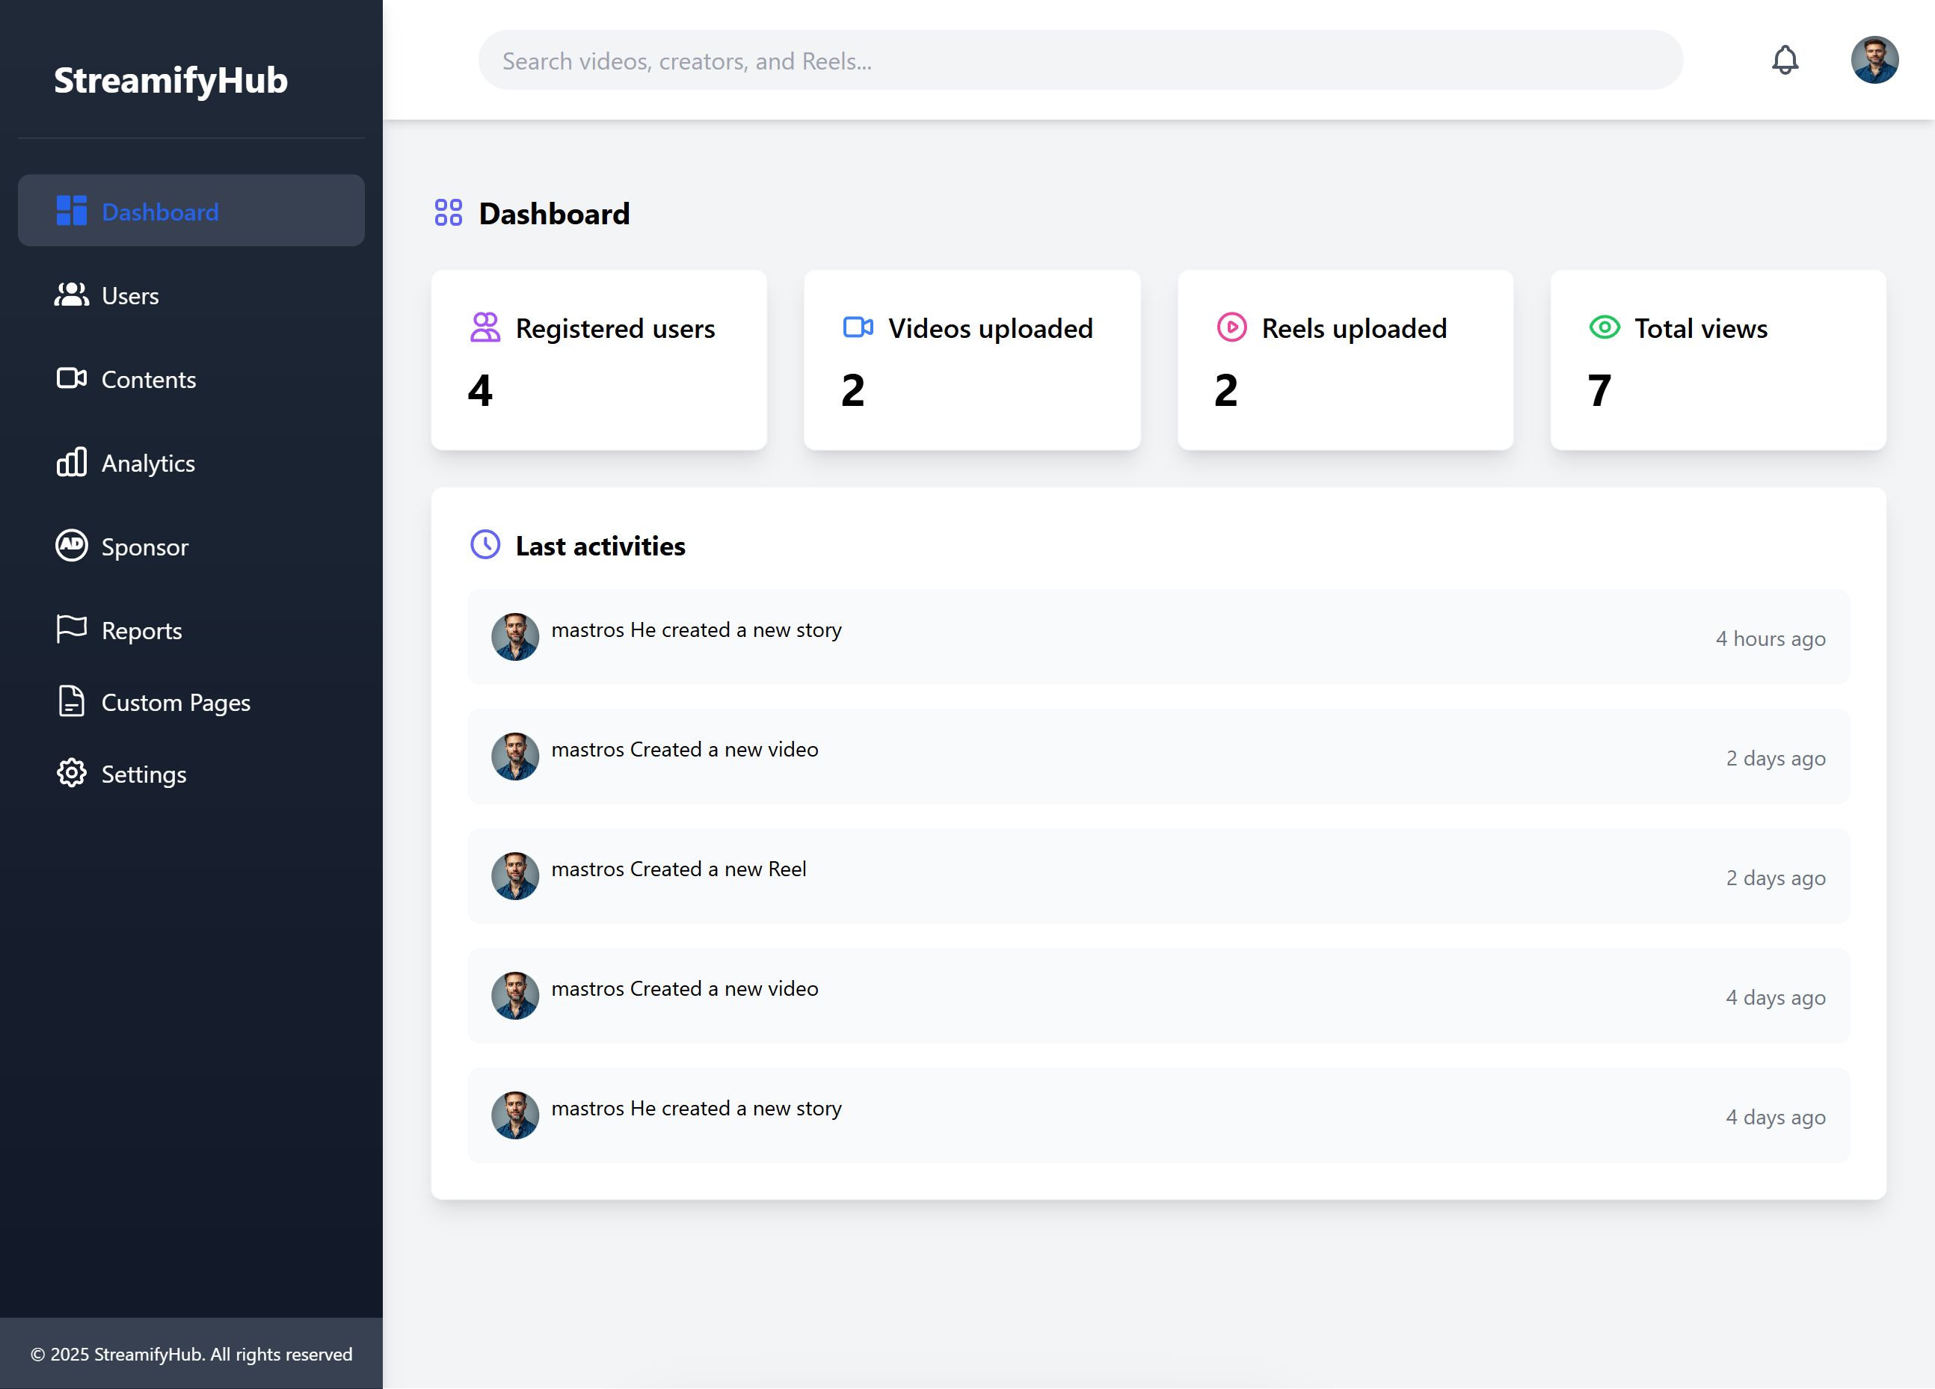Click the StreamifyHub logo title
This screenshot has width=1935, height=1389.
coord(170,80)
